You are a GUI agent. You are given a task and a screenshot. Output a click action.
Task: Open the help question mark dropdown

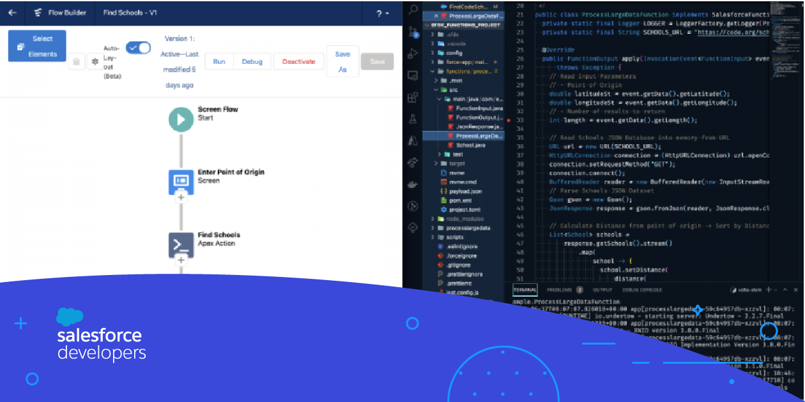click(382, 13)
